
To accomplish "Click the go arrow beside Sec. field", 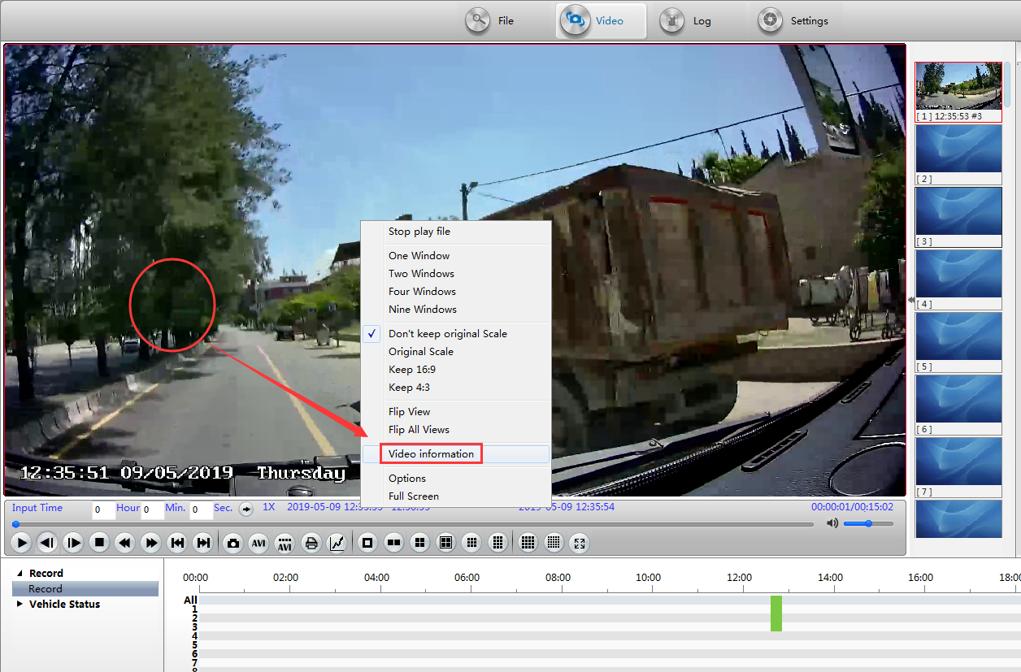I will coord(245,509).
